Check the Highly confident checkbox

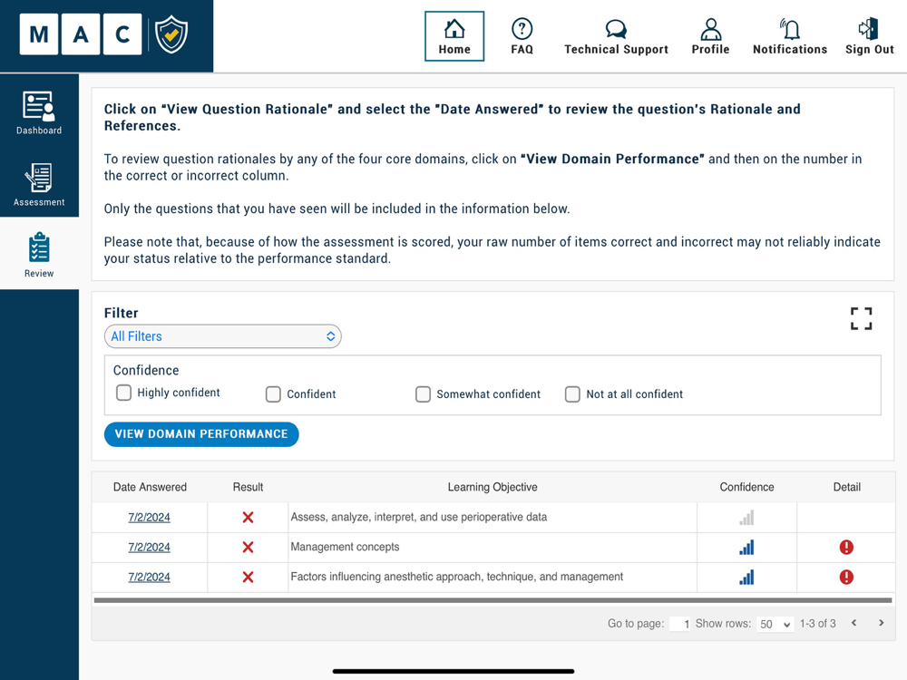pyautogui.click(x=123, y=393)
